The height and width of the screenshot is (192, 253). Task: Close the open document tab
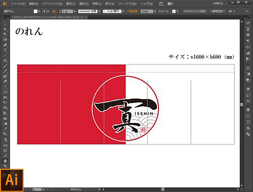click(x=86, y=17)
